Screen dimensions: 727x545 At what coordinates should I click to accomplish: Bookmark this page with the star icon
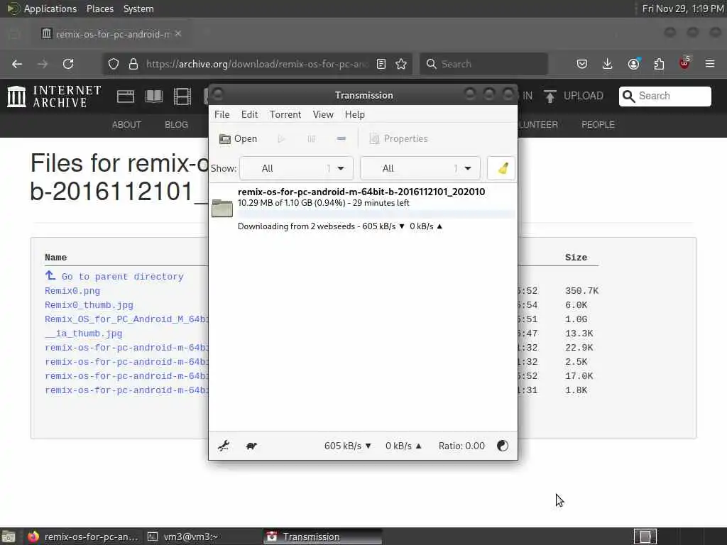(x=401, y=64)
